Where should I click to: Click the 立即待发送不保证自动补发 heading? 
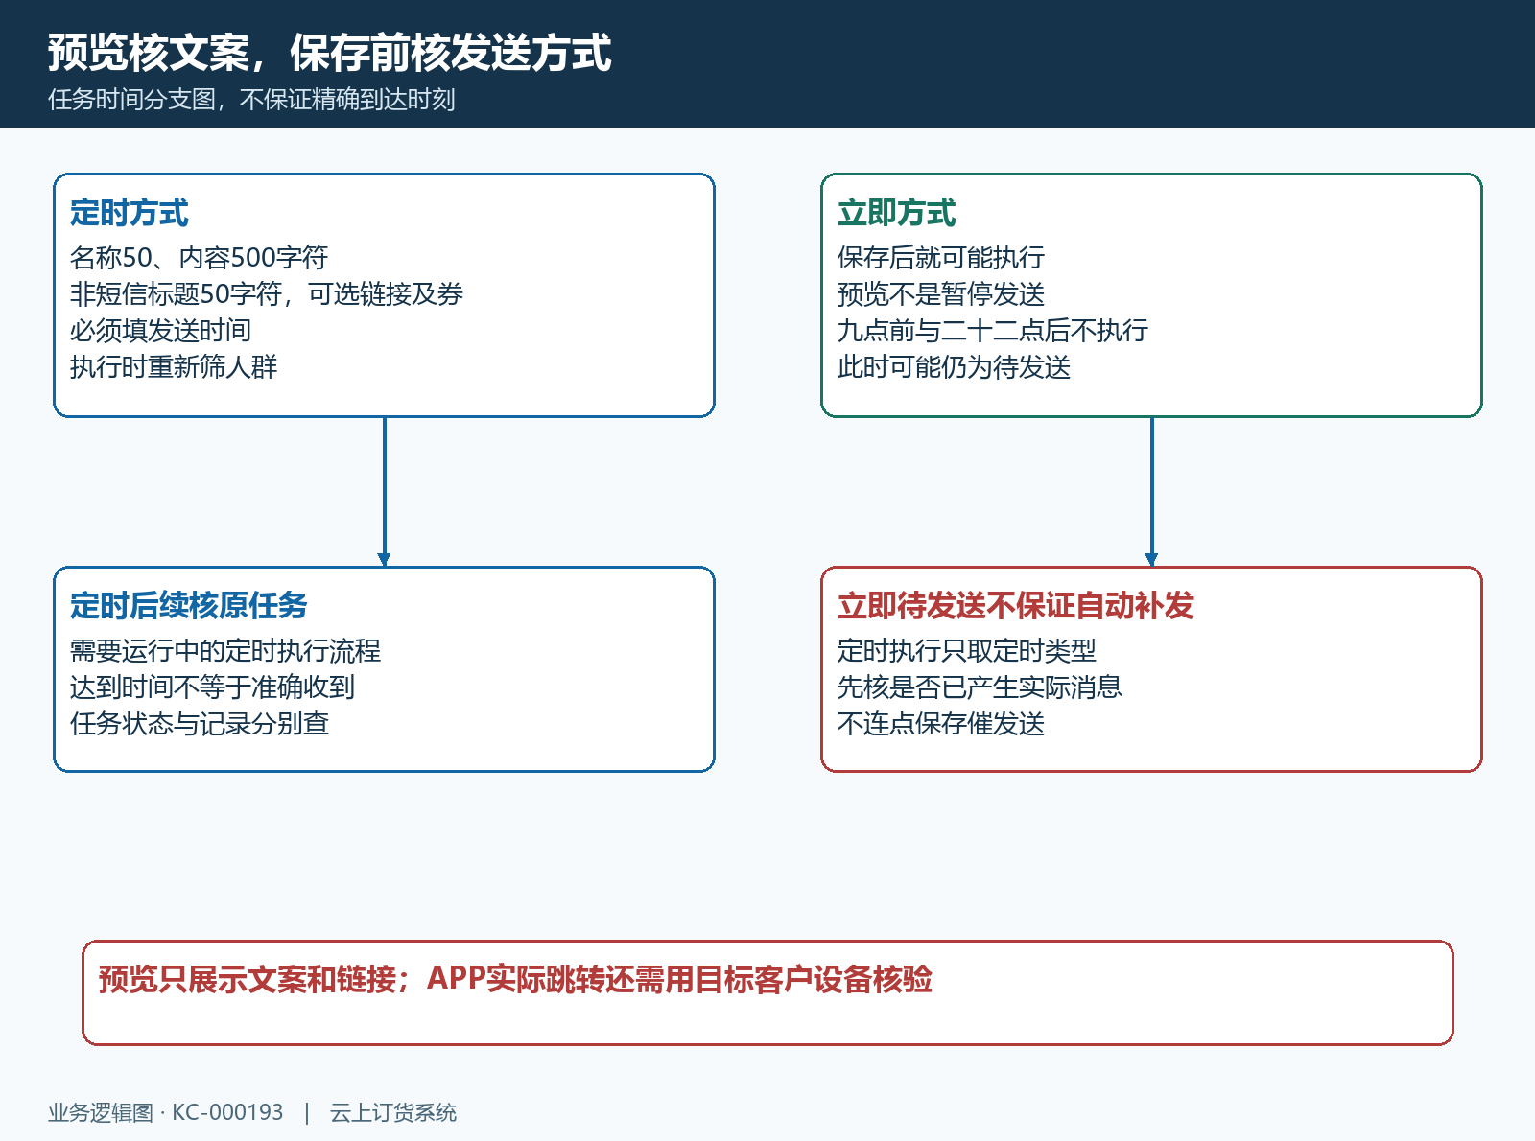[1016, 606]
